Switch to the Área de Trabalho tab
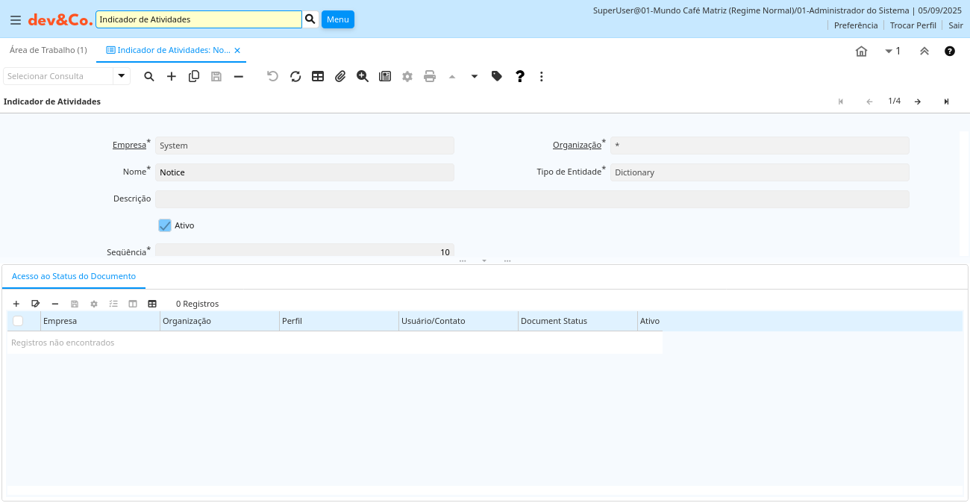This screenshot has width=970, height=503. [48, 50]
